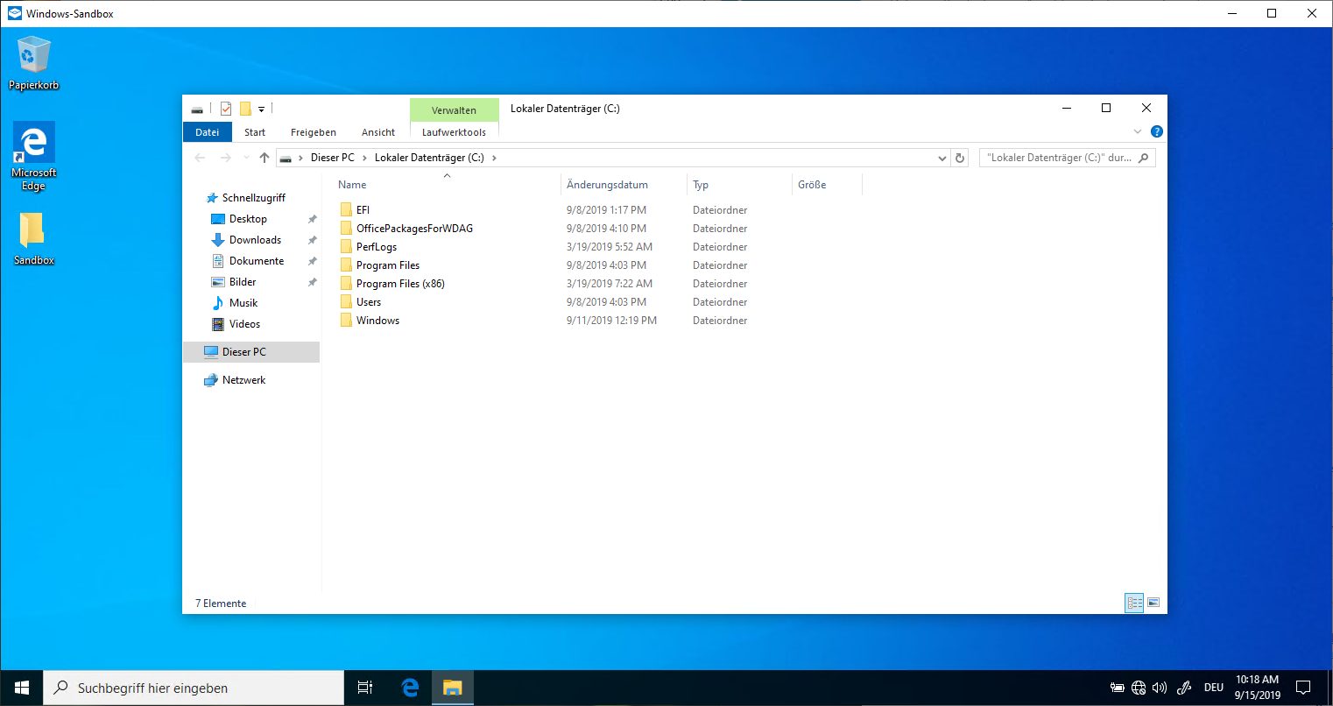
Task: Switch to large icons view layout
Action: click(1153, 603)
